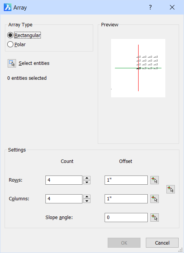This screenshot has width=184, height=253.
Task: Close the Array dialog
Action: pyautogui.click(x=172, y=7)
